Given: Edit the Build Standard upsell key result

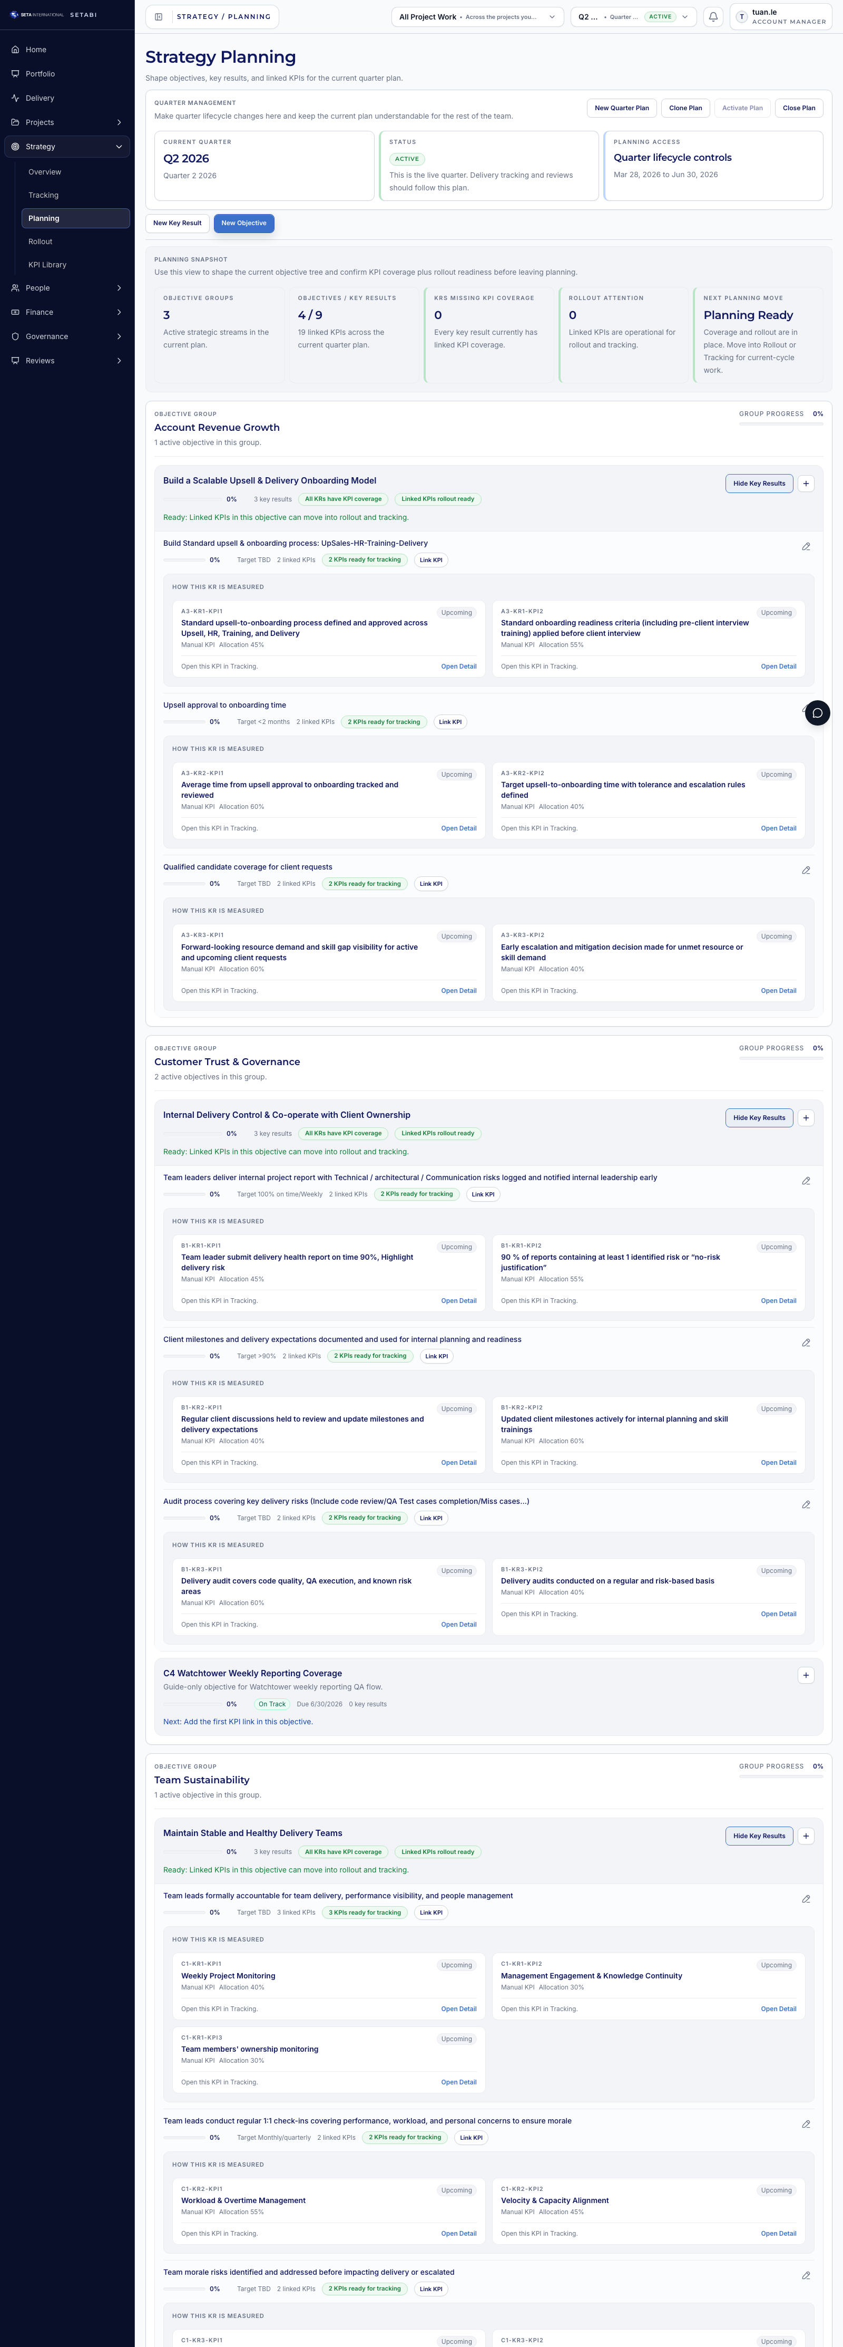Looking at the screenshot, I should tap(805, 547).
